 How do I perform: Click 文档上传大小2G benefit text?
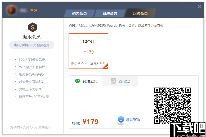coord(31,89)
